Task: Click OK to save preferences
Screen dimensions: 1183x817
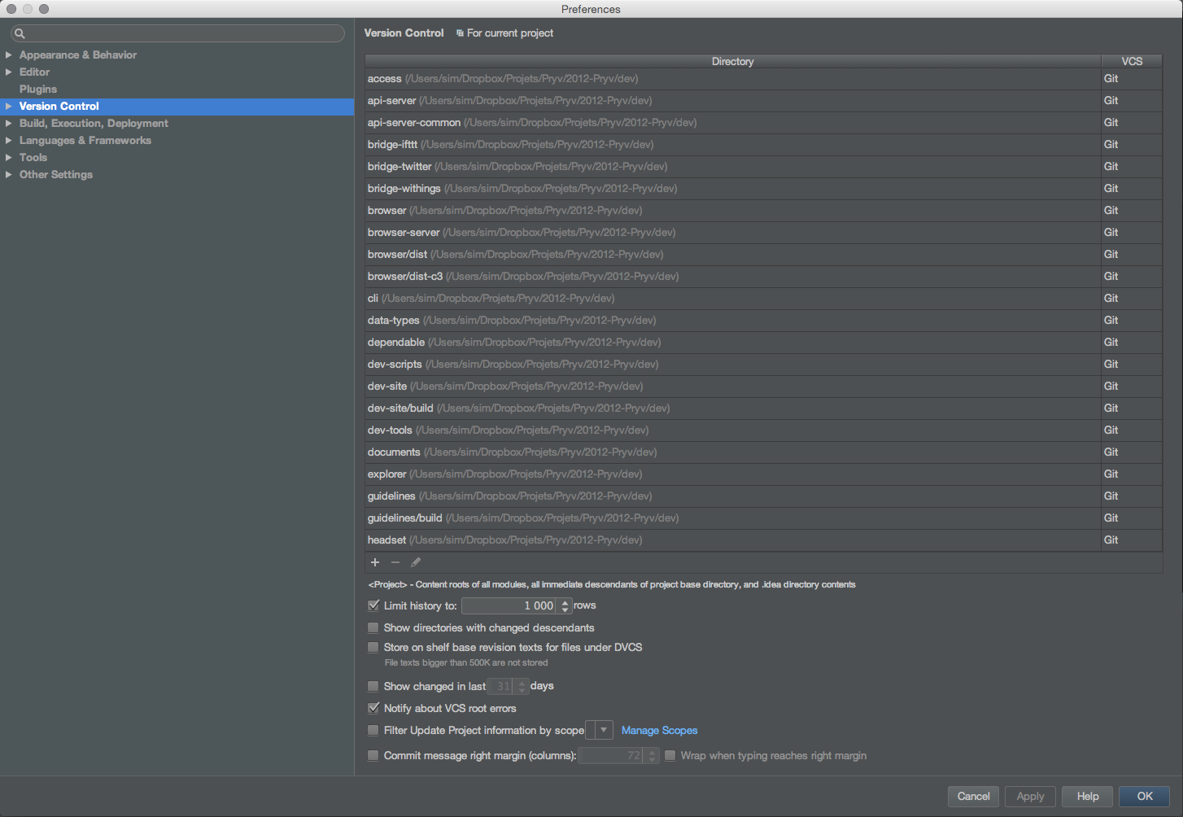Action: point(1144,797)
